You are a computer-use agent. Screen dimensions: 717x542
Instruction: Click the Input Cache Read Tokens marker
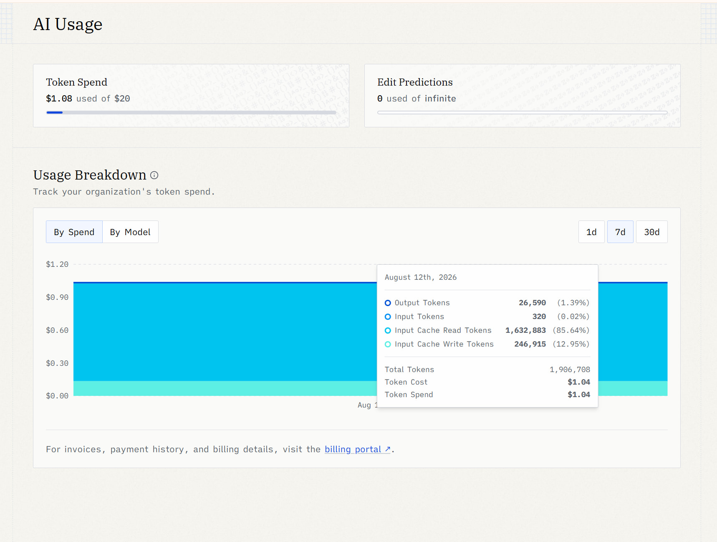(x=388, y=331)
